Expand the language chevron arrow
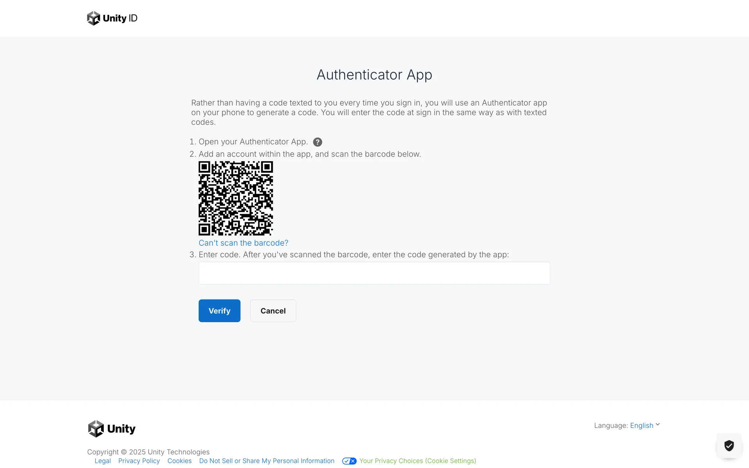Viewport: 749px width, 468px height. [x=658, y=425]
